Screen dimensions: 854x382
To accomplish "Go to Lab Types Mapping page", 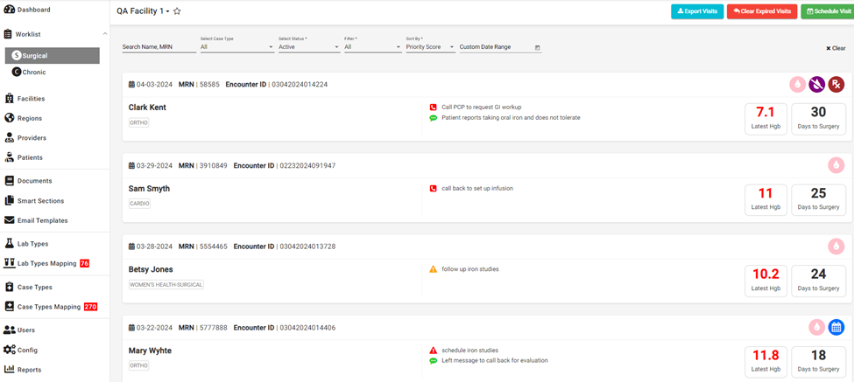I will tap(47, 263).
